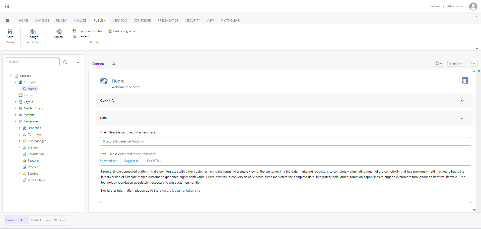
Task: Click the Suggest fix link
Action: point(132,161)
